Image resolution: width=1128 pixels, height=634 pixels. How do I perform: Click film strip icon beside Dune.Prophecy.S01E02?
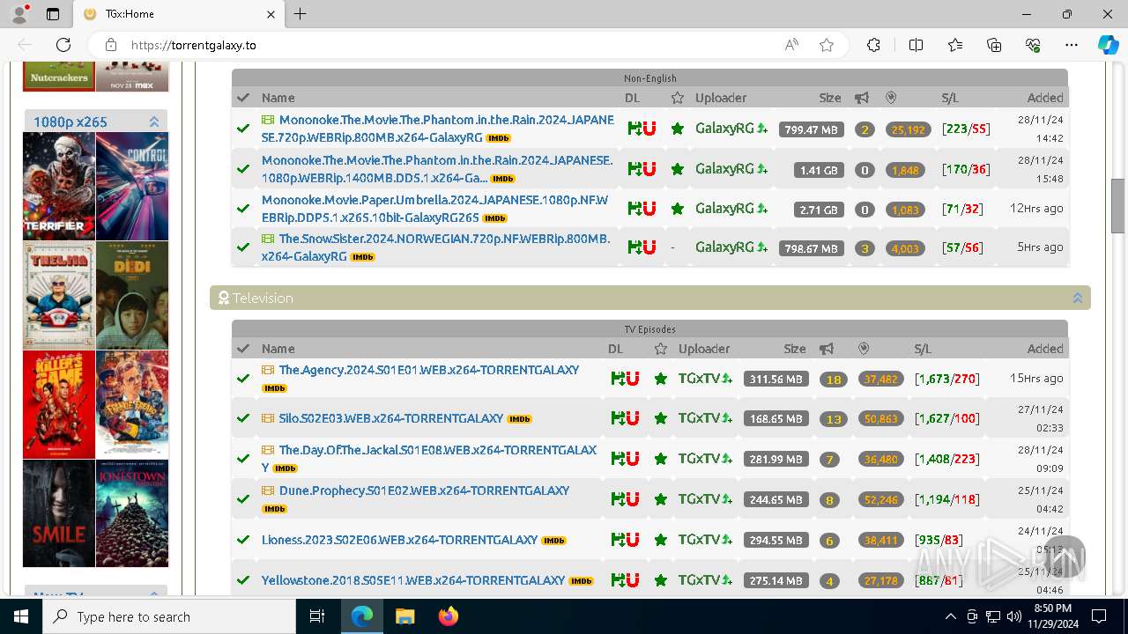point(268,490)
